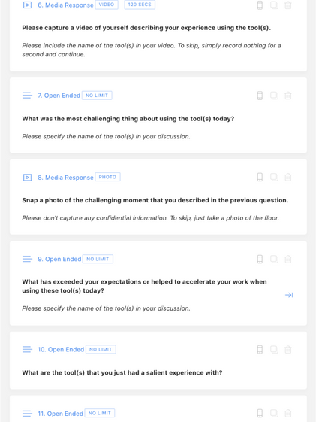
Task: Click the 120 SECS tag on question 6
Action: tap(140, 5)
